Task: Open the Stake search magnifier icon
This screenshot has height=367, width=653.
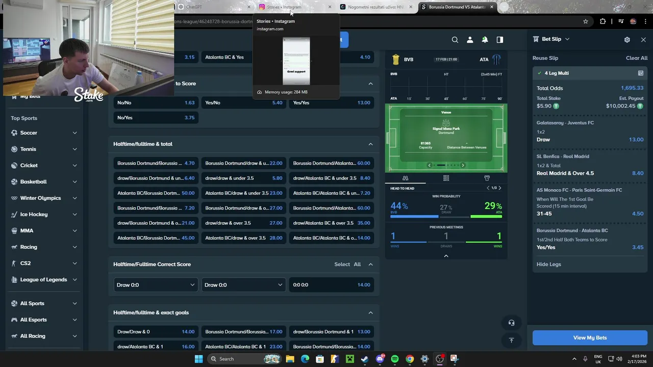Action: pyautogui.click(x=455, y=40)
